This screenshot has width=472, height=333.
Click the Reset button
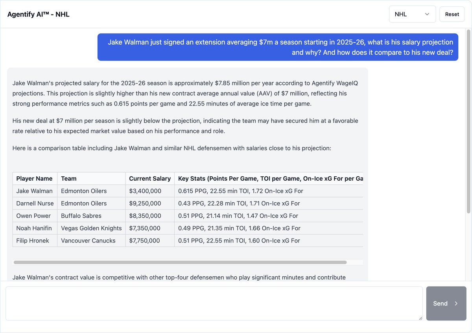click(x=452, y=14)
